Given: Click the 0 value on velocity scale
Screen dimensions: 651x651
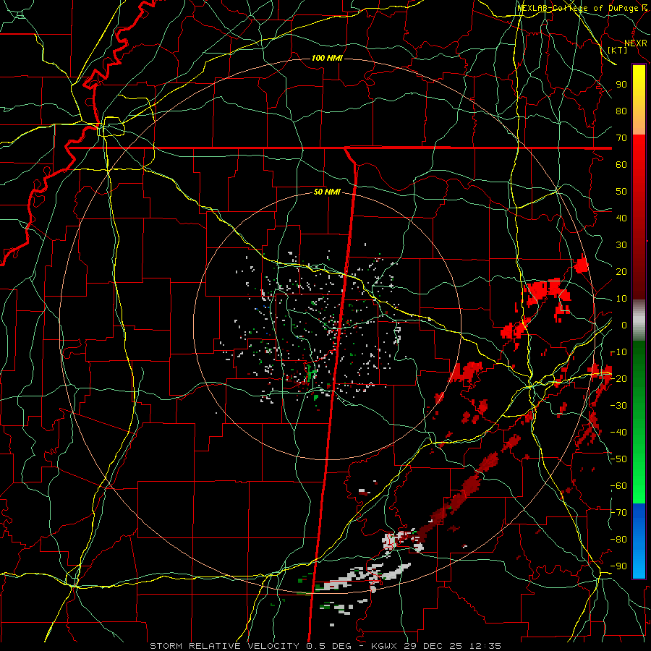Looking at the screenshot, I should click(x=624, y=325).
